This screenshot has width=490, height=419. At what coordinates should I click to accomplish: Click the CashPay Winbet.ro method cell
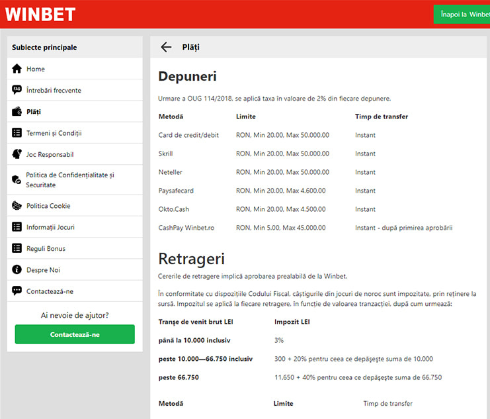186,228
